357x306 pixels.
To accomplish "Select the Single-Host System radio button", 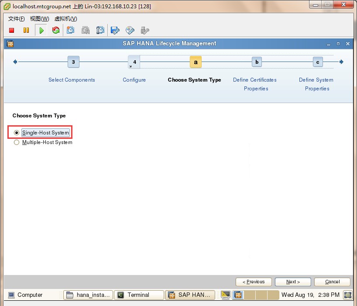I will click(17, 133).
